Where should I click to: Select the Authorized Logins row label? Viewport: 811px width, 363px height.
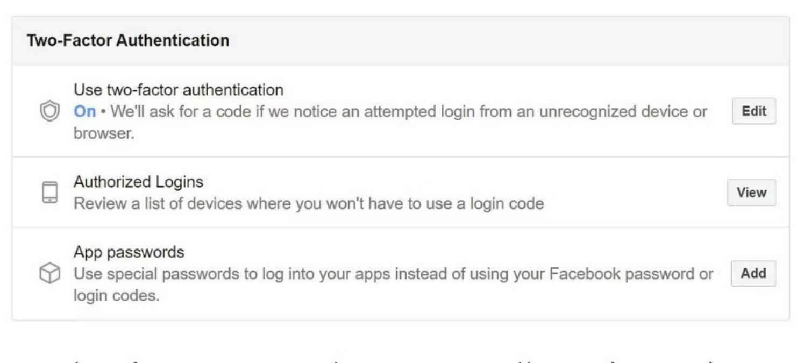point(138,182)
